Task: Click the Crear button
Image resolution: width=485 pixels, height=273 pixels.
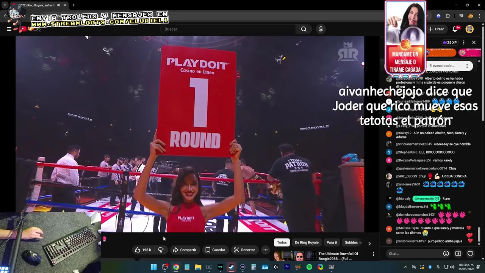Action: 436,29
